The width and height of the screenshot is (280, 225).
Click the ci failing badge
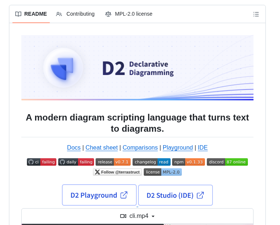41,162
